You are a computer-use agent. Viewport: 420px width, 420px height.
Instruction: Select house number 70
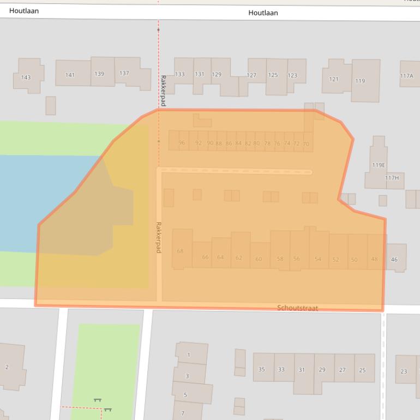pos(306,144)
